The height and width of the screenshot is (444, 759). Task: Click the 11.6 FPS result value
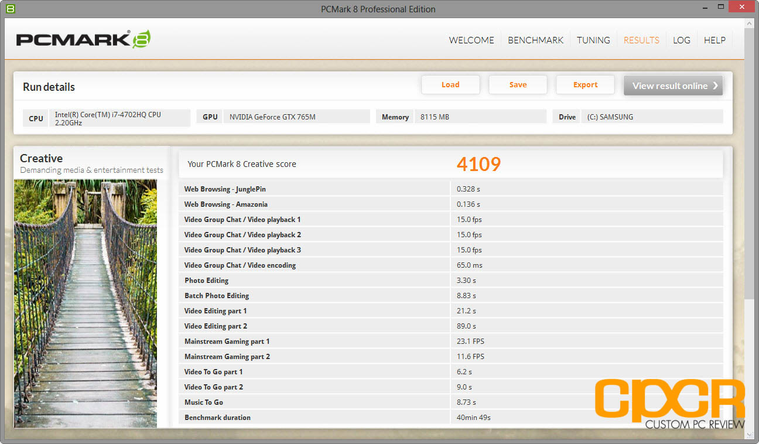(x=470, y=357)
